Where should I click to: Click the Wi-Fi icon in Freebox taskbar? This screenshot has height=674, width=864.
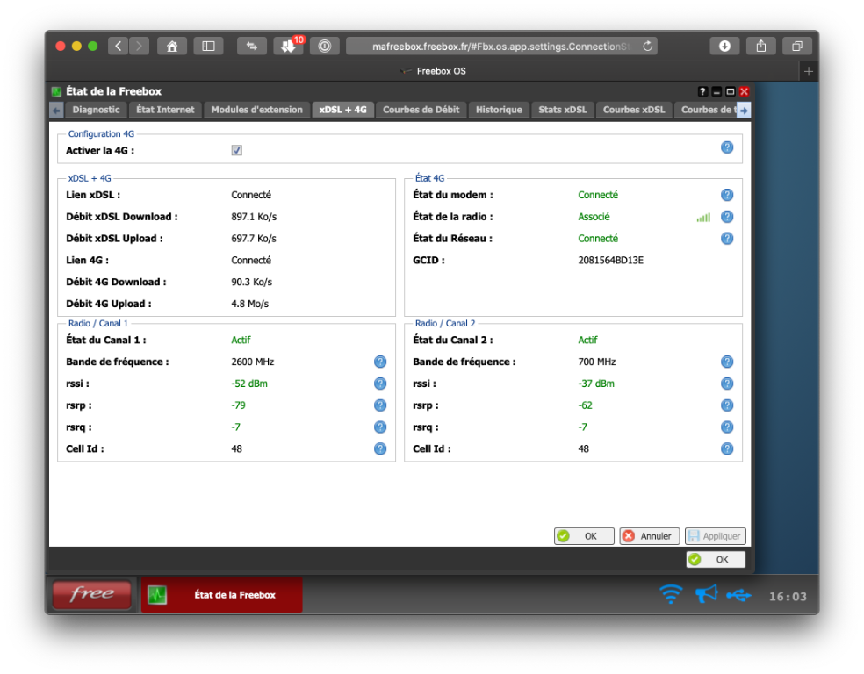point(671,595)
